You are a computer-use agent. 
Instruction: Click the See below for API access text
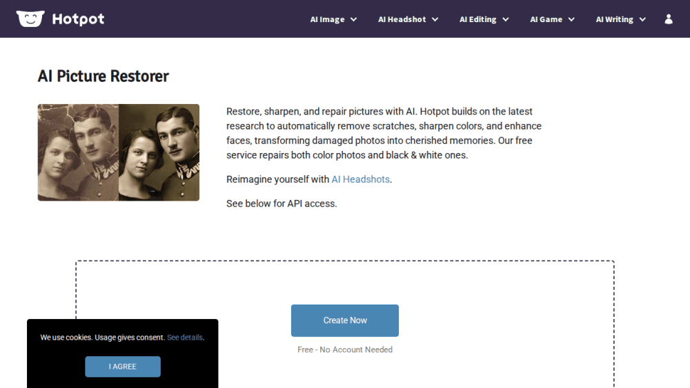tap(282, 203)
